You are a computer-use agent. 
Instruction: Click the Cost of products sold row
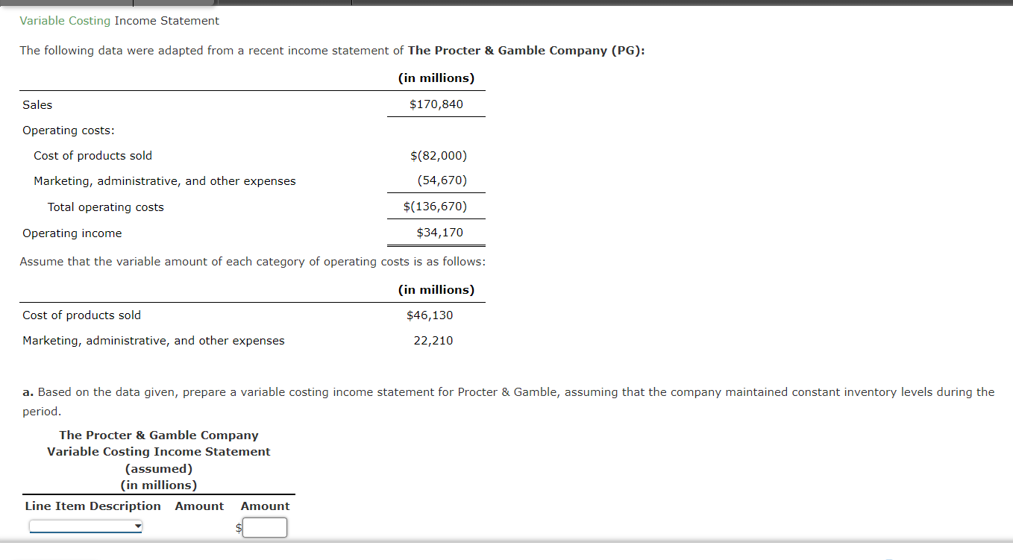point(92,155)
